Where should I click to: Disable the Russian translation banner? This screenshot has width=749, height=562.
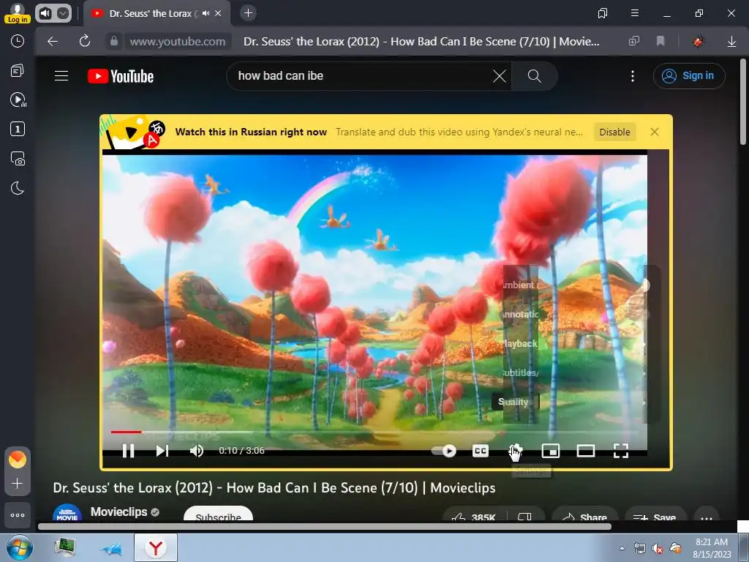coord(614,132)
